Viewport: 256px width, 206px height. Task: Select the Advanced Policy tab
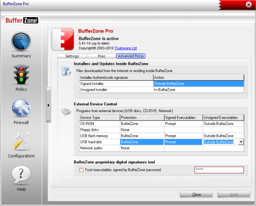tap(131, 56)
